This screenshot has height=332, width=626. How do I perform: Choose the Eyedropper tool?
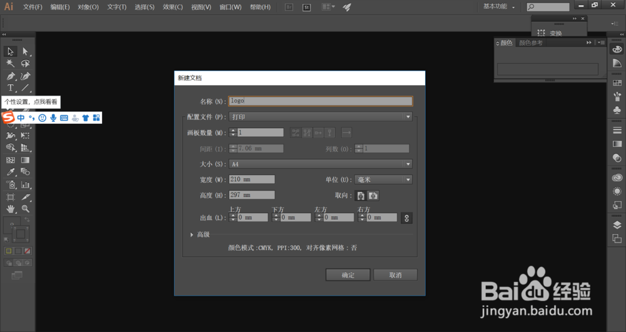click(x=11, y=172)
